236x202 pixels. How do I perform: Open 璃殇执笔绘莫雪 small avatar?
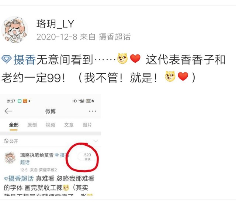tap(10, 158)
